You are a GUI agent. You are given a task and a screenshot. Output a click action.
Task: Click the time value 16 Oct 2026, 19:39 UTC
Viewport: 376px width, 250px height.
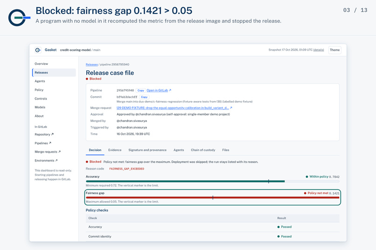133,134
